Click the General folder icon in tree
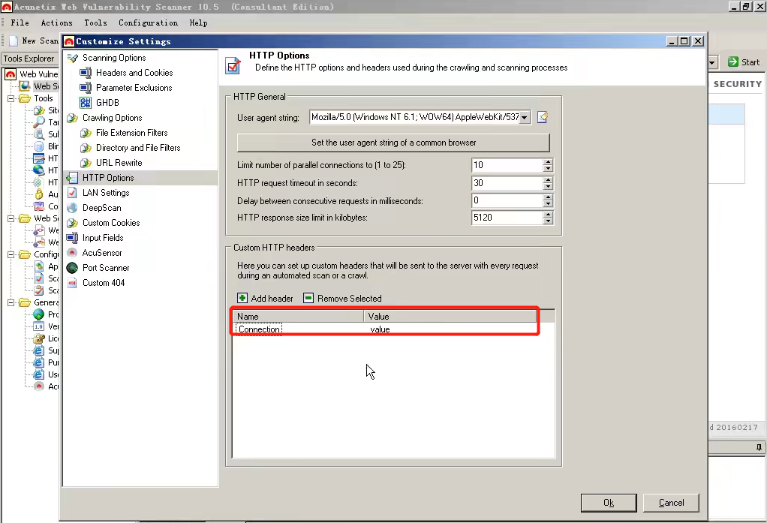Screen dimensions: 767x523 tap(25, 302)
